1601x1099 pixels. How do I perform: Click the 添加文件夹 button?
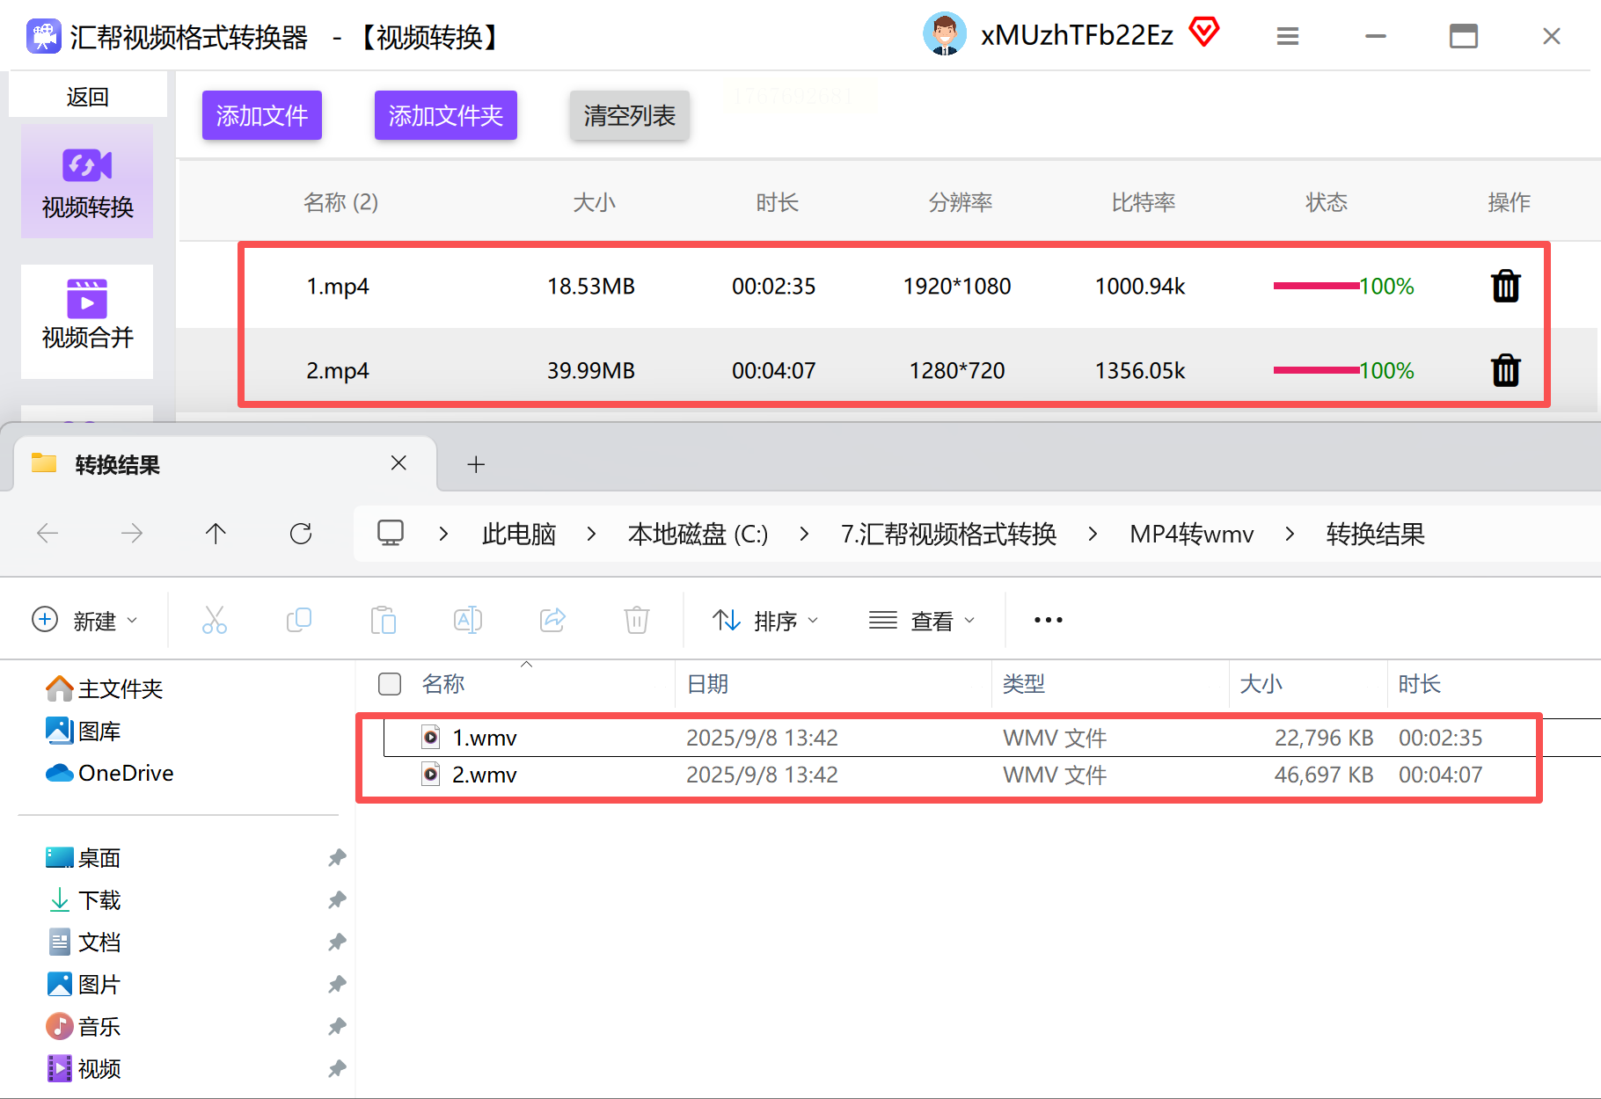tap(446, 115)
